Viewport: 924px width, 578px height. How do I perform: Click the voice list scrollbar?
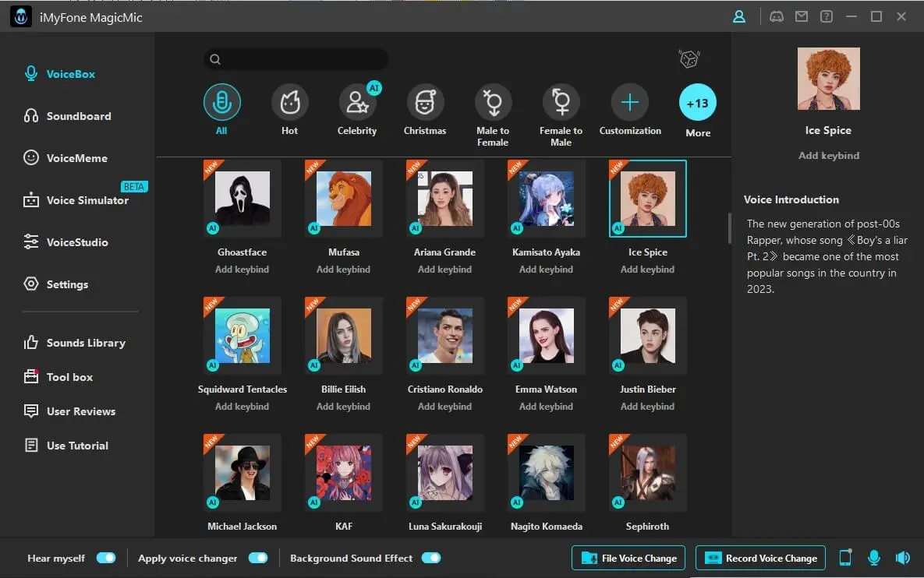click(730, 228)
